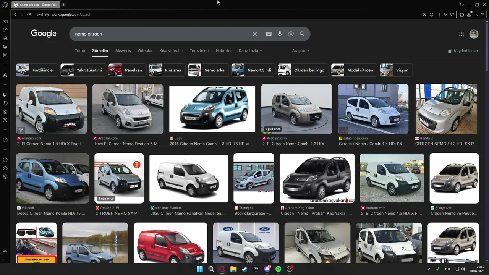Open the Vikipedi blue Nemo Kombi image

(x=52, y=178)
